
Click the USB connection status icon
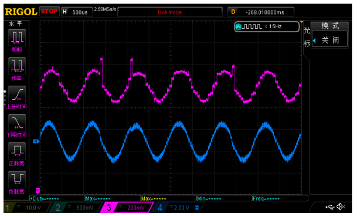click(x=330, y=208)
